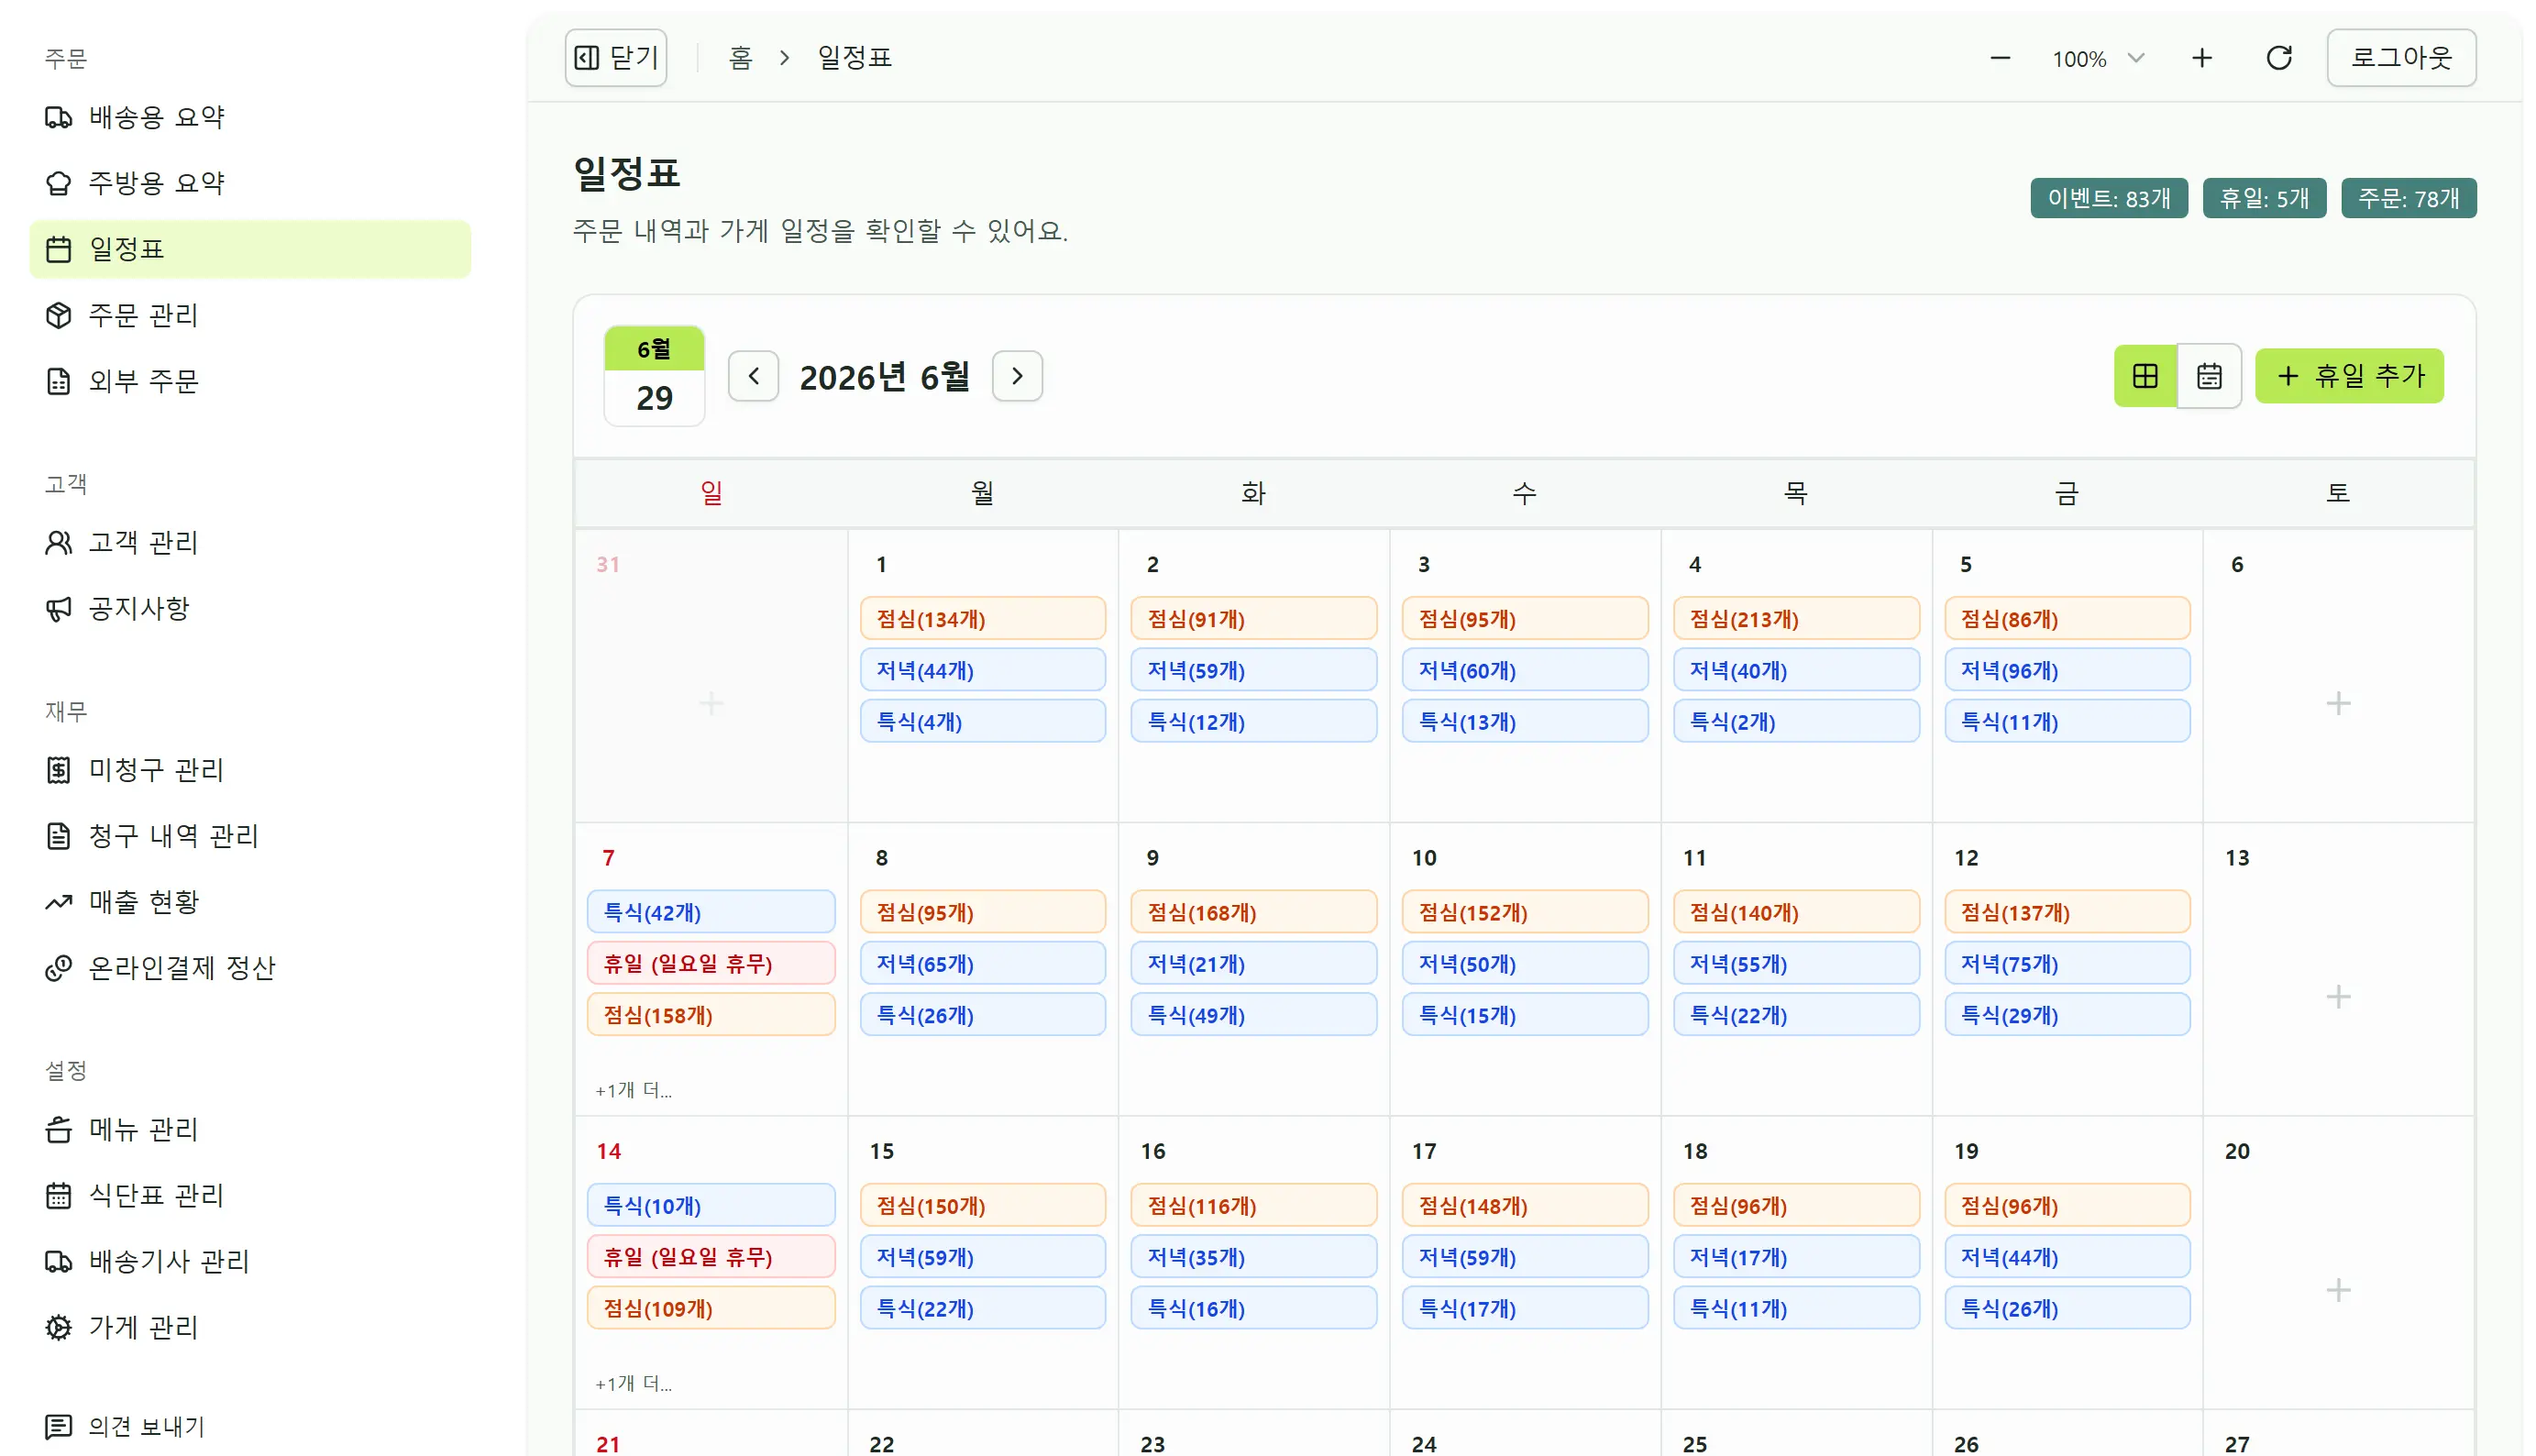Screen dimensions: 2536x1456
Task: Click the 일정표 breadcrumb item
Action: click(x=854, y=58)
